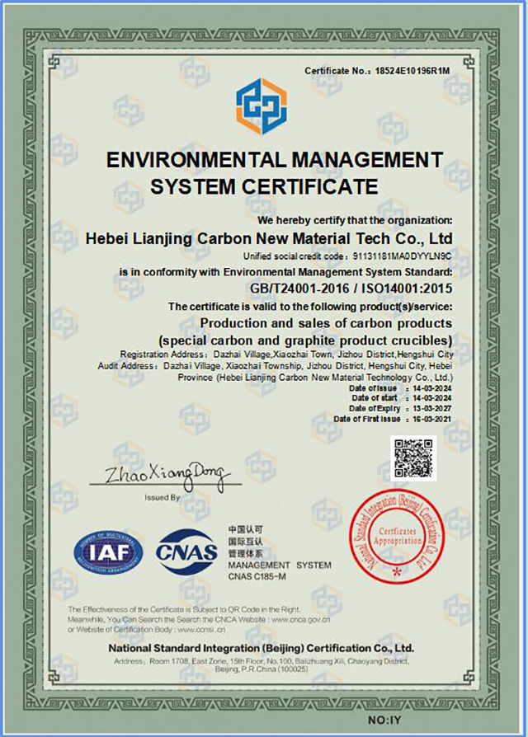Select the Hebei Lianjing Carbon company name

(269, 239)
